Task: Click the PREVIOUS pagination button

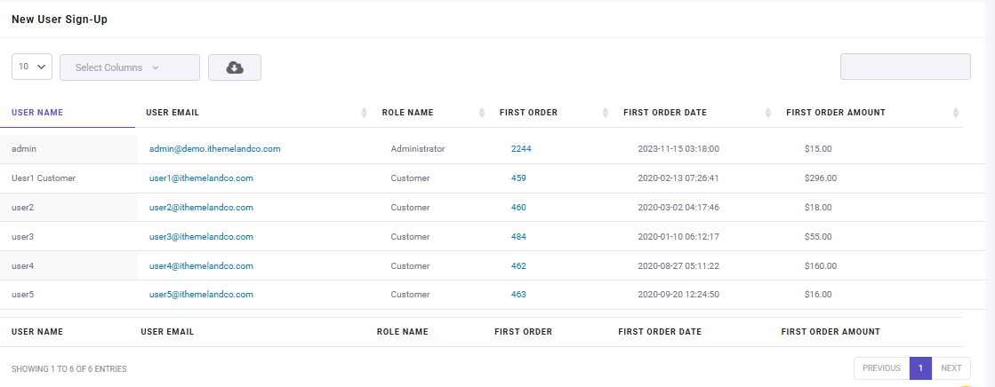Action: pyautogui.click(x=881, y=368)
